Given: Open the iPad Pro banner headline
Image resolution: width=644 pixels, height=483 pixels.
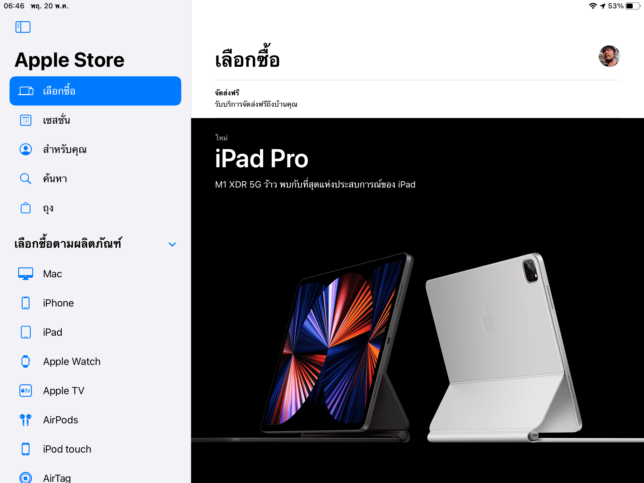Looking at the screenshot, I should pyautogui.click(x=261, y=158).
